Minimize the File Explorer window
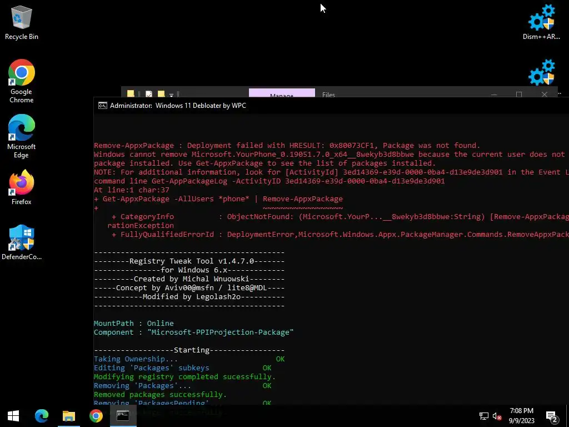The width and height of the screenshot is (569, 427). [494, 95]
